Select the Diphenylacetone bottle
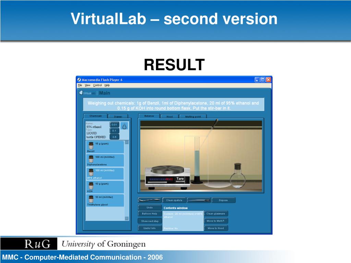The height and width of the screenshot is (263, 351). pyautogui.click(x=105, y=160)
